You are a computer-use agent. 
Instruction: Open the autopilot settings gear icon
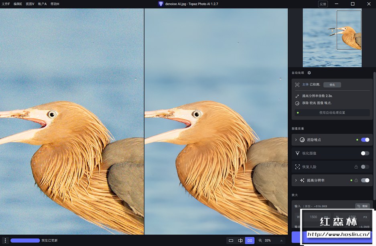pyautogui.click(x=309, y=73)
